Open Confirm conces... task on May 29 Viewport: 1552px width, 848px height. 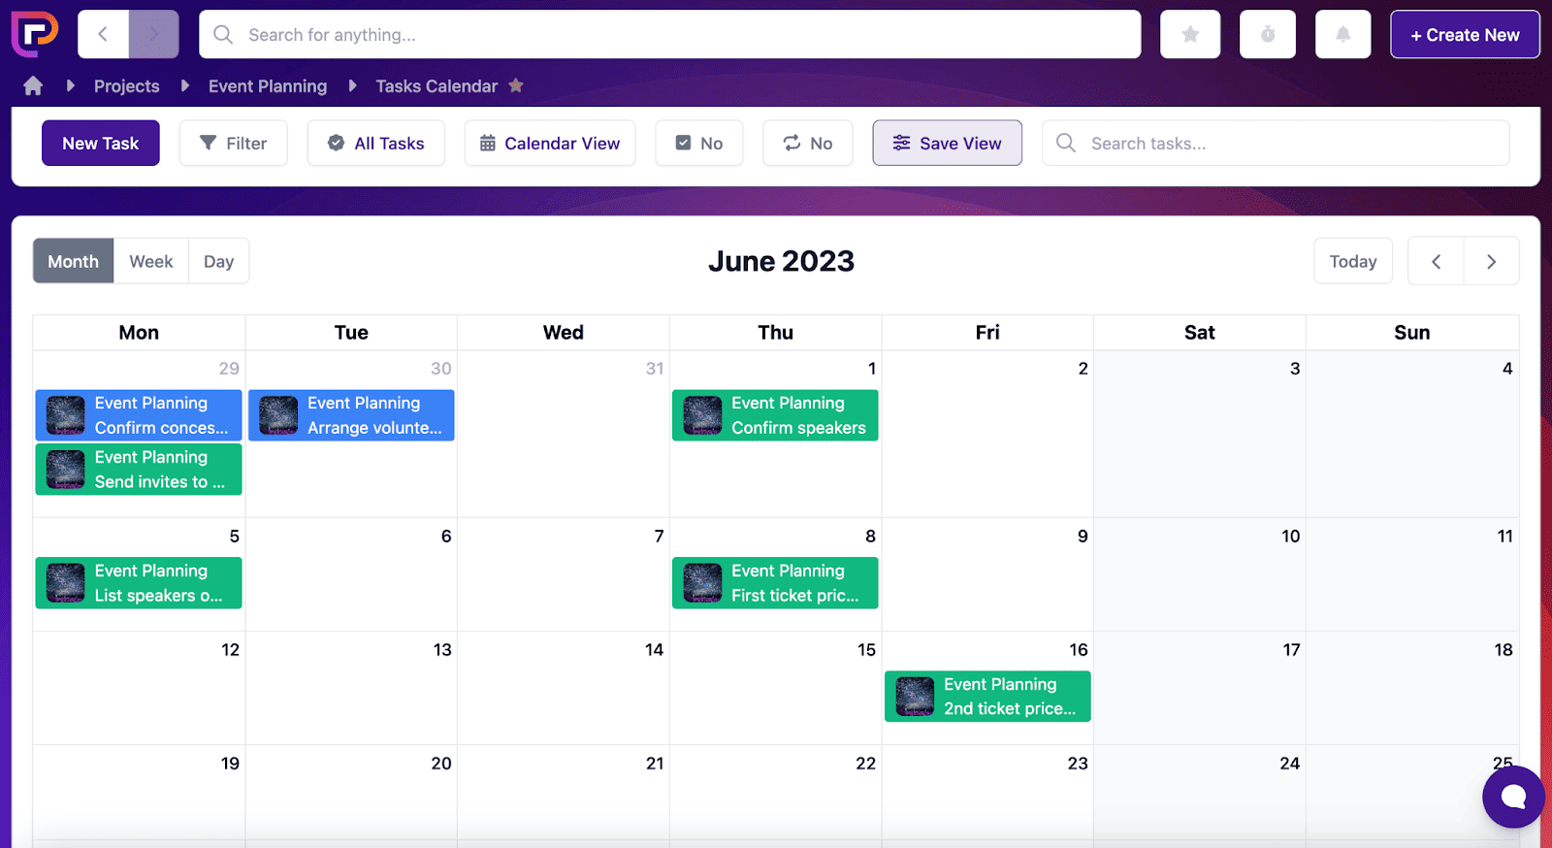(x=139, y=415)
